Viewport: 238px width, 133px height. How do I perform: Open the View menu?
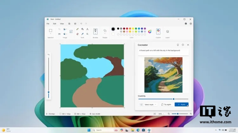(x=62, y=24)
